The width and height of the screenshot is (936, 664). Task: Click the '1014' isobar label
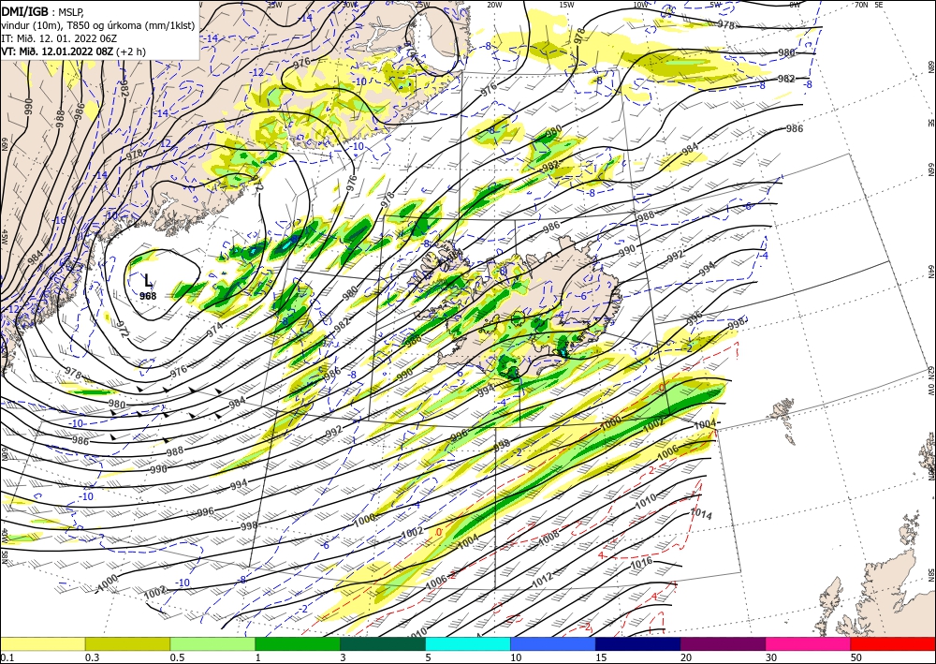click(701, 513)
